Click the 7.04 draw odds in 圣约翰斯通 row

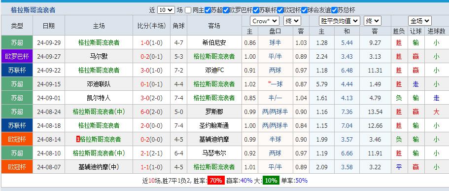pos(347,125)
